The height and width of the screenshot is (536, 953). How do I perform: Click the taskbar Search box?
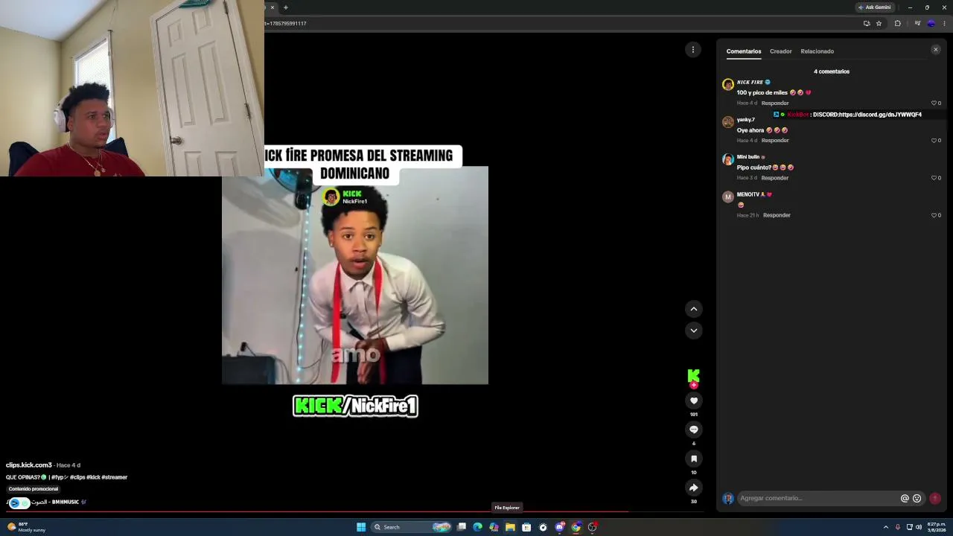[x=412, y=527]
